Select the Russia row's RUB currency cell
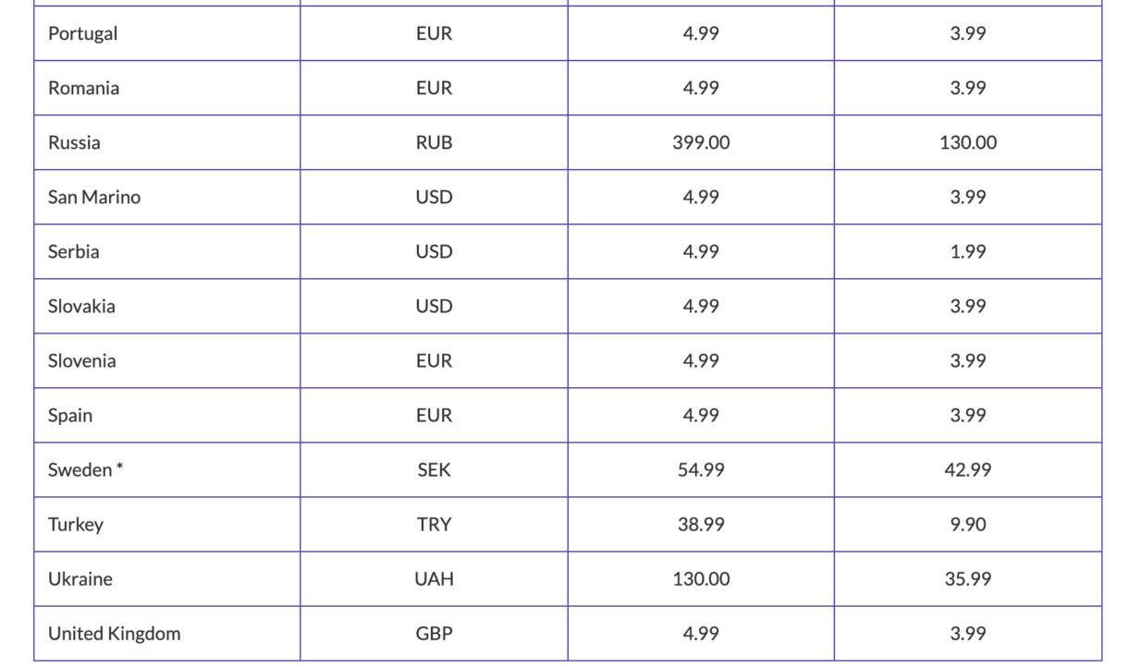This screenshot has height=668, width=1128. 434,142
